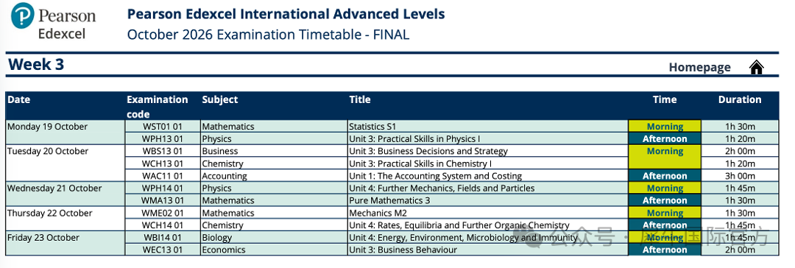Select the Week 3 heading
Viewport: 795px width, 268px height.
coord(36,65)
